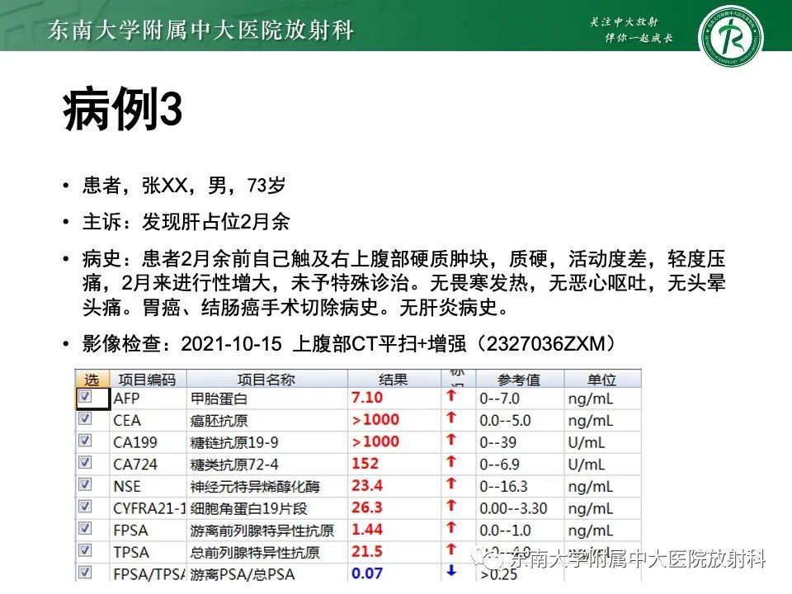The height and width of the screenshot is (594, 792).
Task: Select the FPSA result 1.44
Action: pos(366,530)
